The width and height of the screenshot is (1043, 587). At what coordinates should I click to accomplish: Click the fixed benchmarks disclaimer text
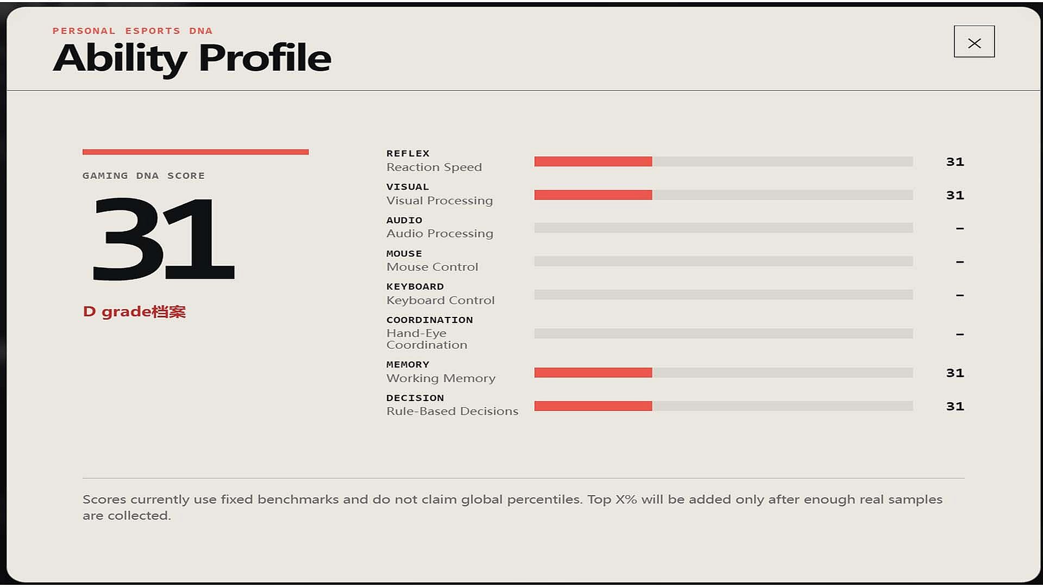512,507
